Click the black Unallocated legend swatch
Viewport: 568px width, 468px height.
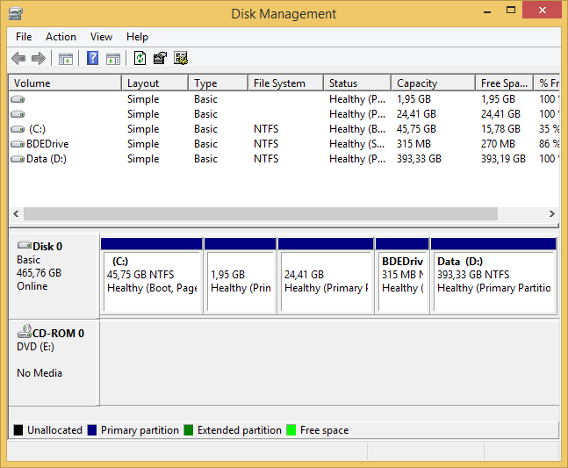tap(18, 430)
